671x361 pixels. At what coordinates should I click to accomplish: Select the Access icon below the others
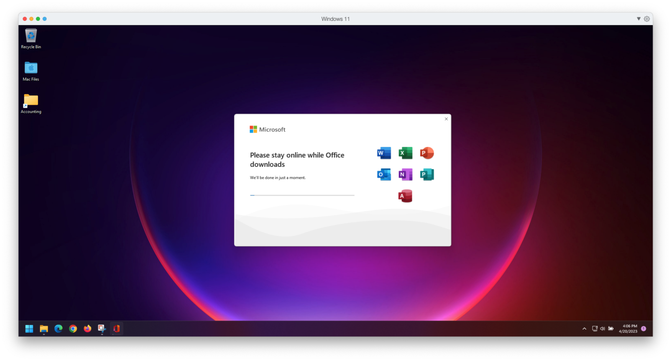(x=405, y=196)
